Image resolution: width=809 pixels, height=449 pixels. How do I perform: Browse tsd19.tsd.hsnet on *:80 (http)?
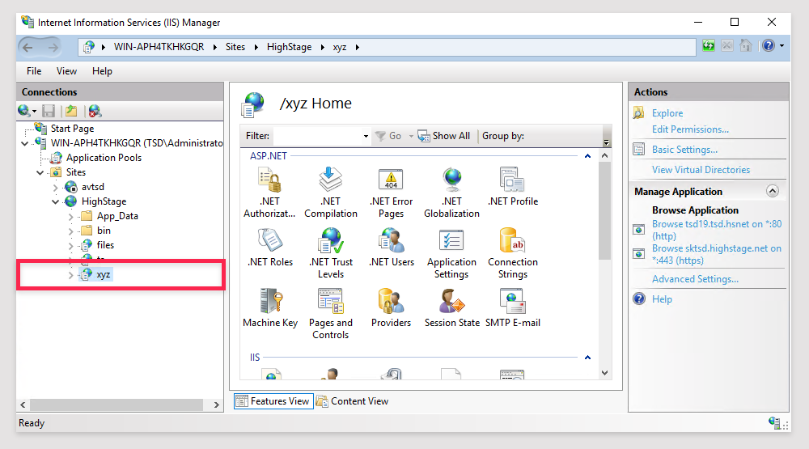point(717,231)
